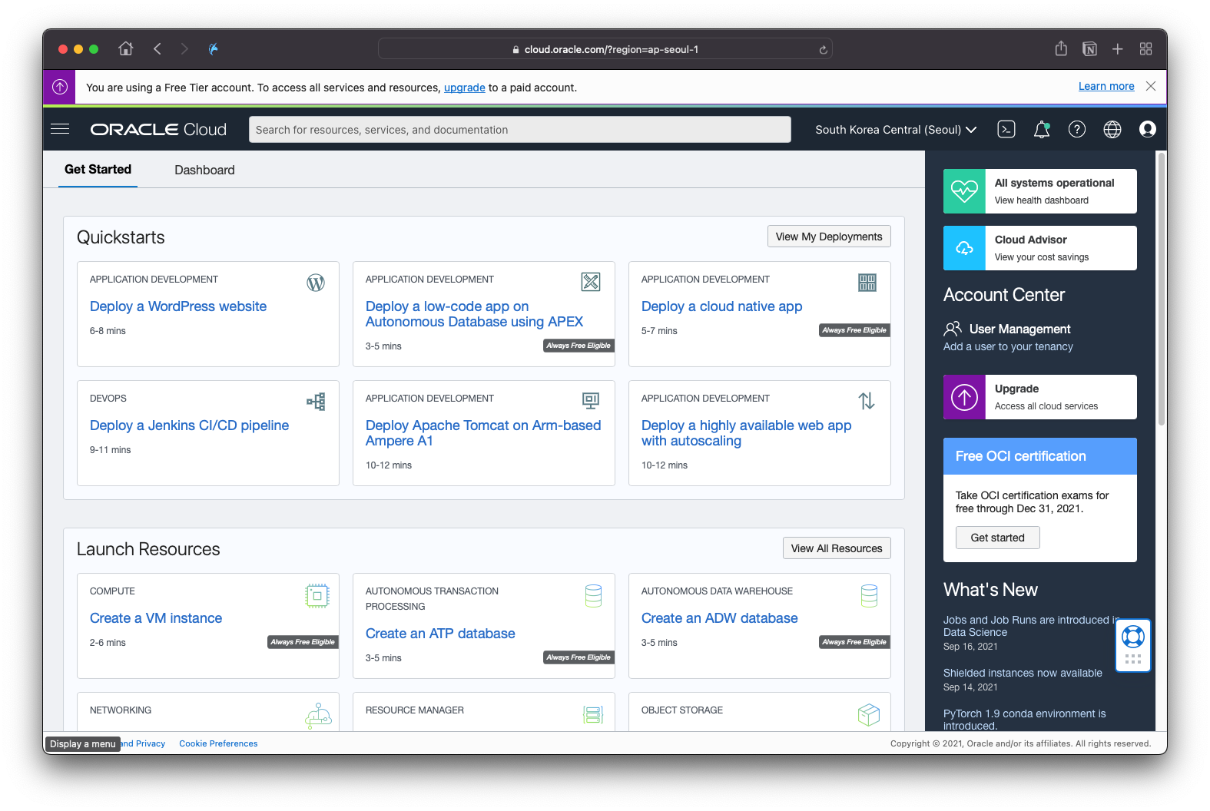Screen dimensions: 1210x811
Task: Click the Safari share icon
Action: point(1061,48)
